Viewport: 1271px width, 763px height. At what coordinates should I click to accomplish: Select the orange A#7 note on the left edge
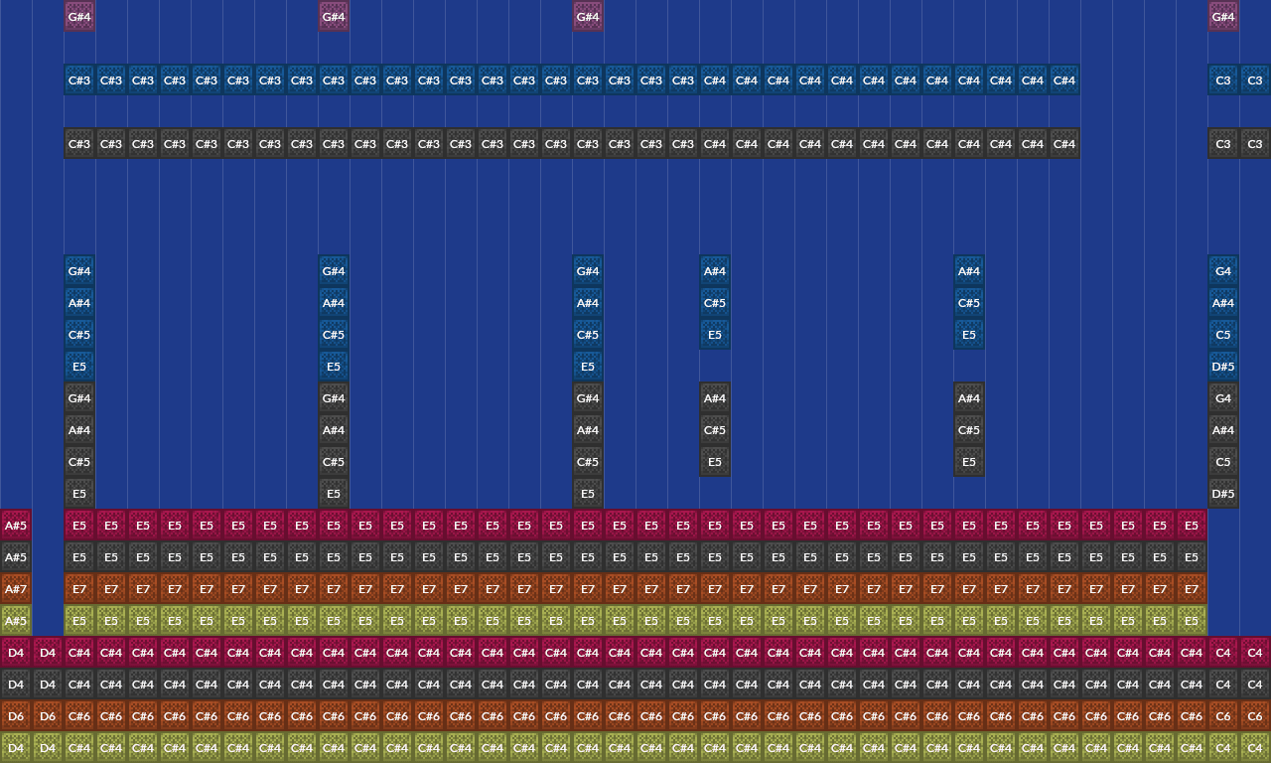click(x=16, y=588)
